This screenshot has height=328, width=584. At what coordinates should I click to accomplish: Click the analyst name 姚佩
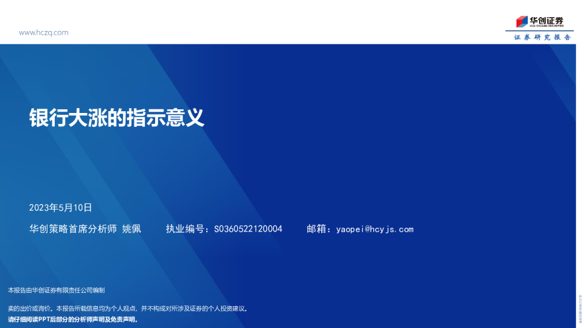pyautogui.click(x=131, y=229)
